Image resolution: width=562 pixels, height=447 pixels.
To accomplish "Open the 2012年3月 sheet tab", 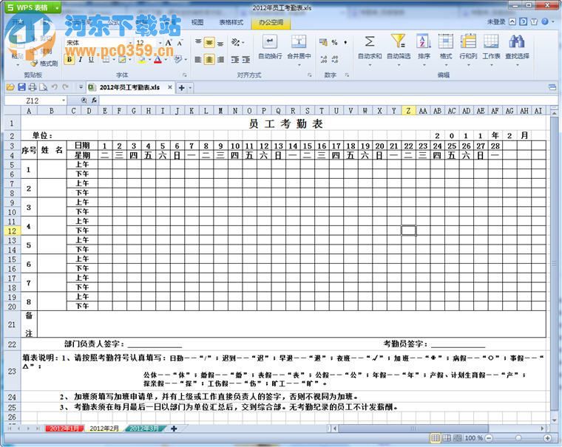I will pos(144,429).
